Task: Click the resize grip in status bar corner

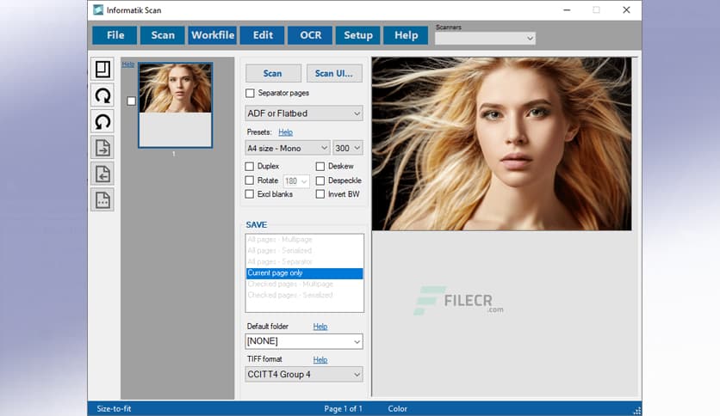Action: [x=636, y=410]
